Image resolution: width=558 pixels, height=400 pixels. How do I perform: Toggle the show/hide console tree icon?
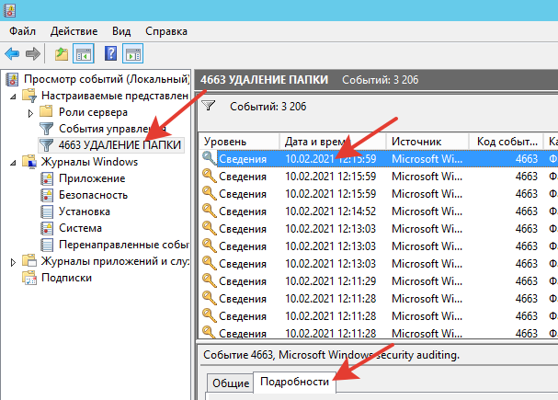click(x=84, y=53)
